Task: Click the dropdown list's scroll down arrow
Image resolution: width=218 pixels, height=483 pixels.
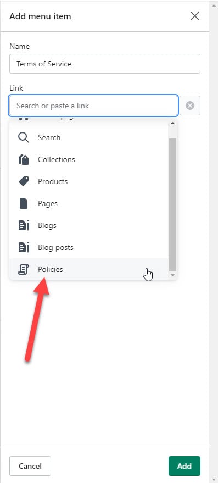Action: 173,275
